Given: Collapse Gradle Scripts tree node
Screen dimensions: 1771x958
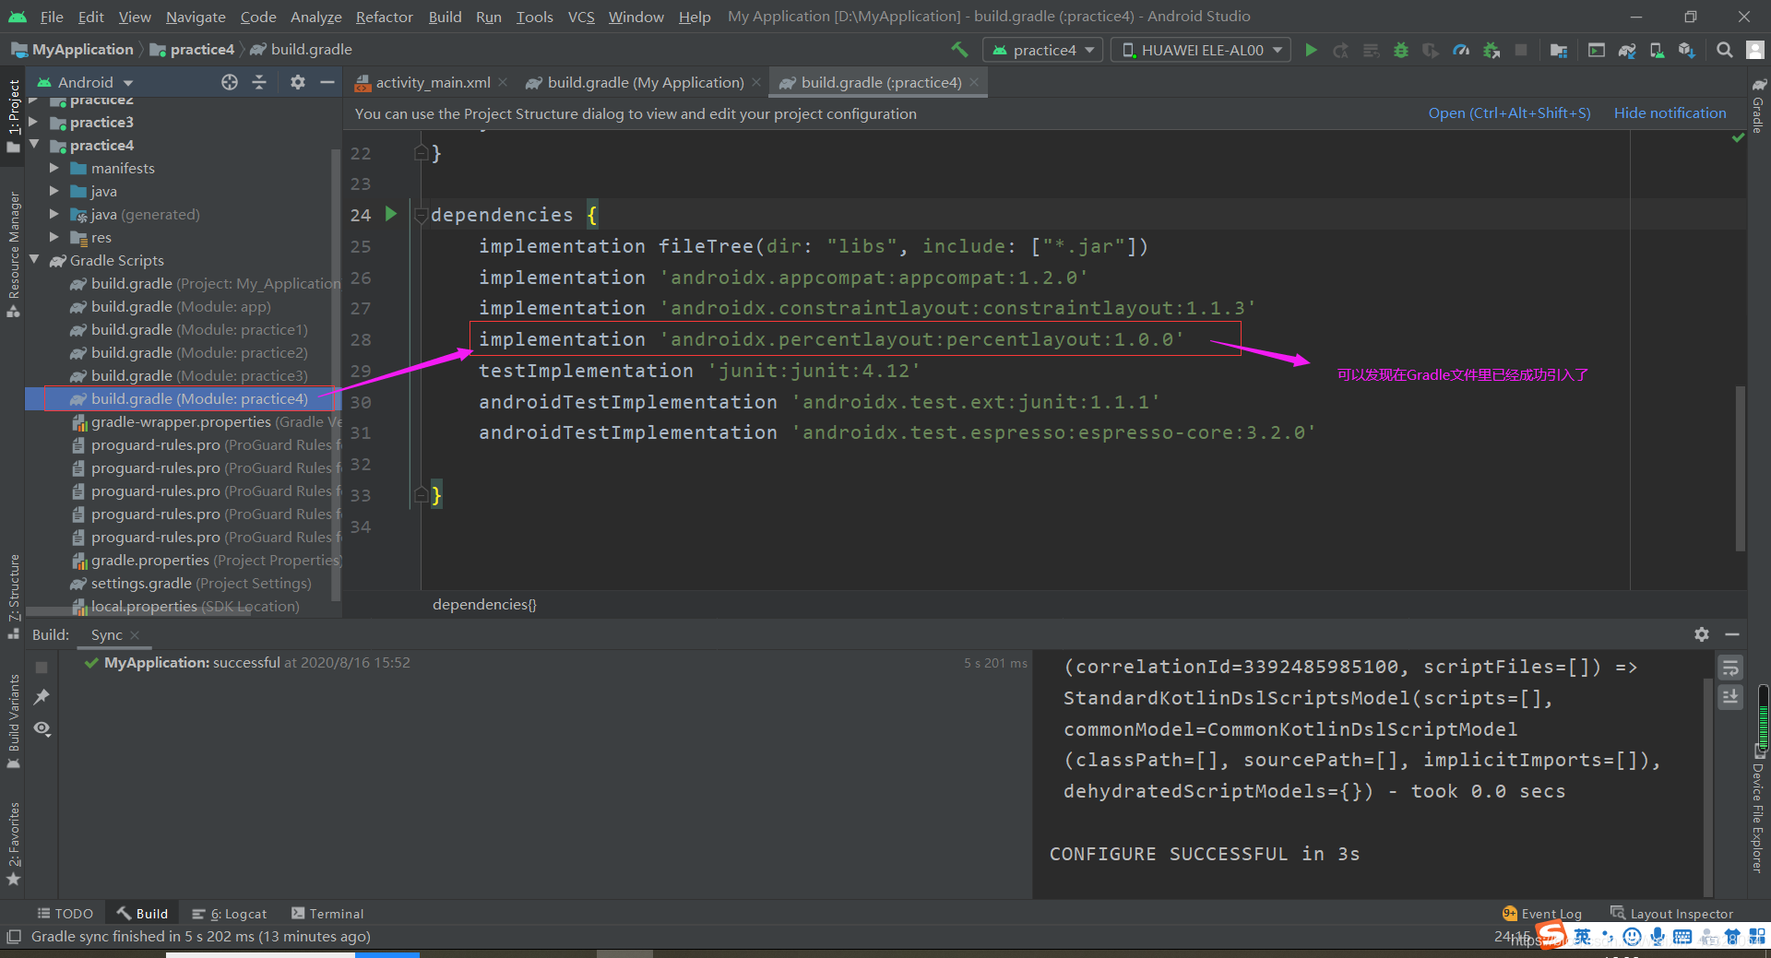Looking at the screenshot, I should coord(35,260).
